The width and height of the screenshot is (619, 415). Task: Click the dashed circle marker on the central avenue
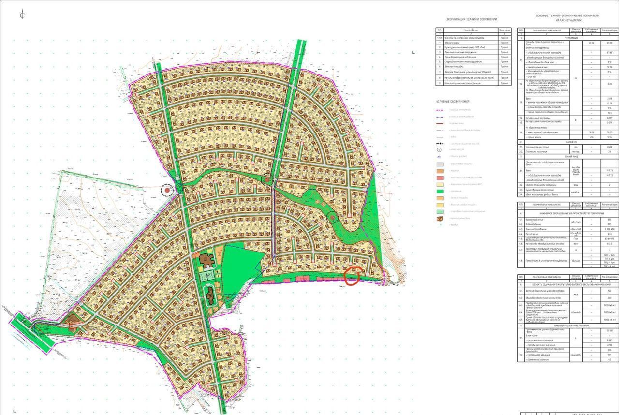267,180
